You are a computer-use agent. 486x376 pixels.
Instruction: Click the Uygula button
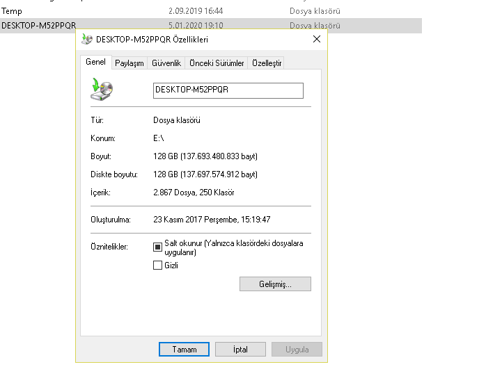coord(297,350)
